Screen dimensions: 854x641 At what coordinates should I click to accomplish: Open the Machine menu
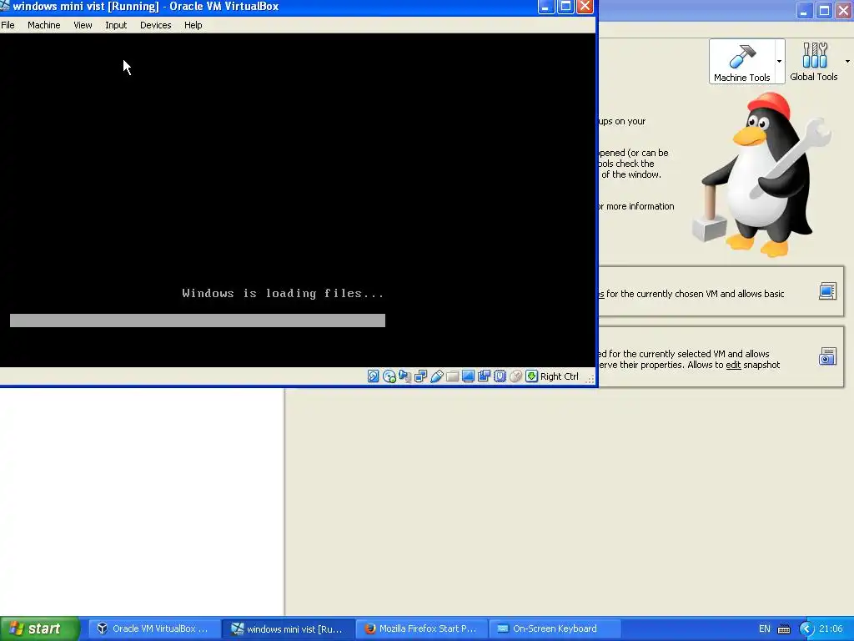click(44, 25)
